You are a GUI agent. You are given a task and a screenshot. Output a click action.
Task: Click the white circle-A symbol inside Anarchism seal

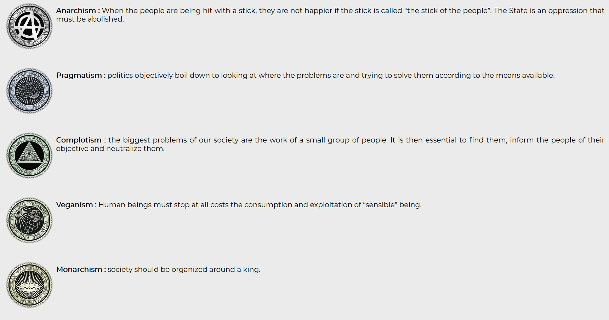(29, 26)
